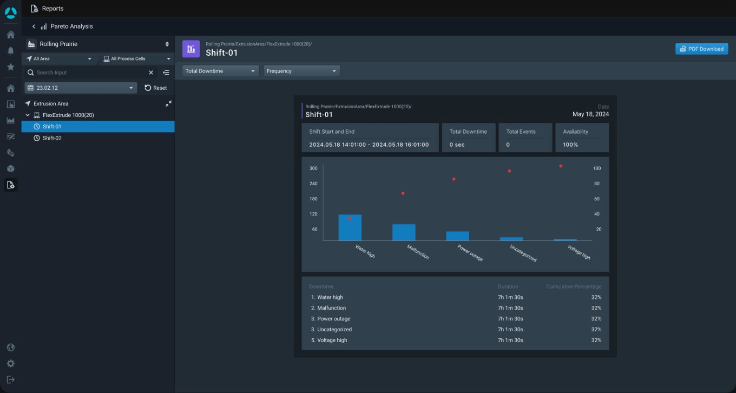Viewport: 736px width, 393px height.
Task: Open the Frequency dropdown
Action: pyautogui.click(x=302, y=71)
